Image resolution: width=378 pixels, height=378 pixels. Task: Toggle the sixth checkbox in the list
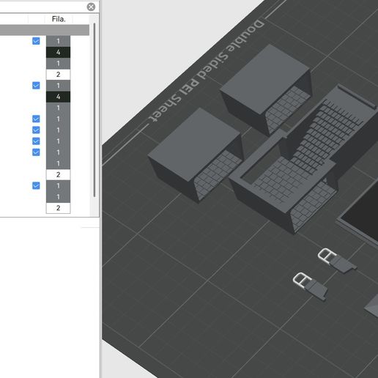pyautogui.click(x=36, y=152)
